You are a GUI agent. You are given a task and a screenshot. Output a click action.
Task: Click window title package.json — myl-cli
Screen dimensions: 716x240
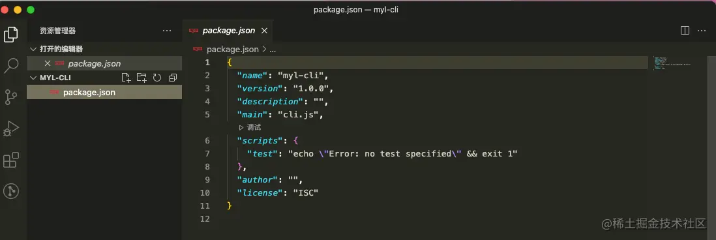tap(356, 10)
